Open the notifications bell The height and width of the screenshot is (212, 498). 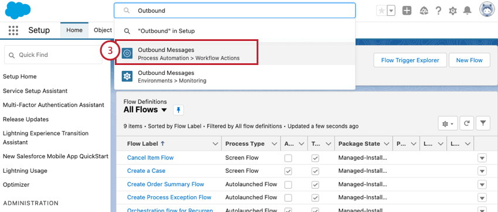tap(467, 11)
